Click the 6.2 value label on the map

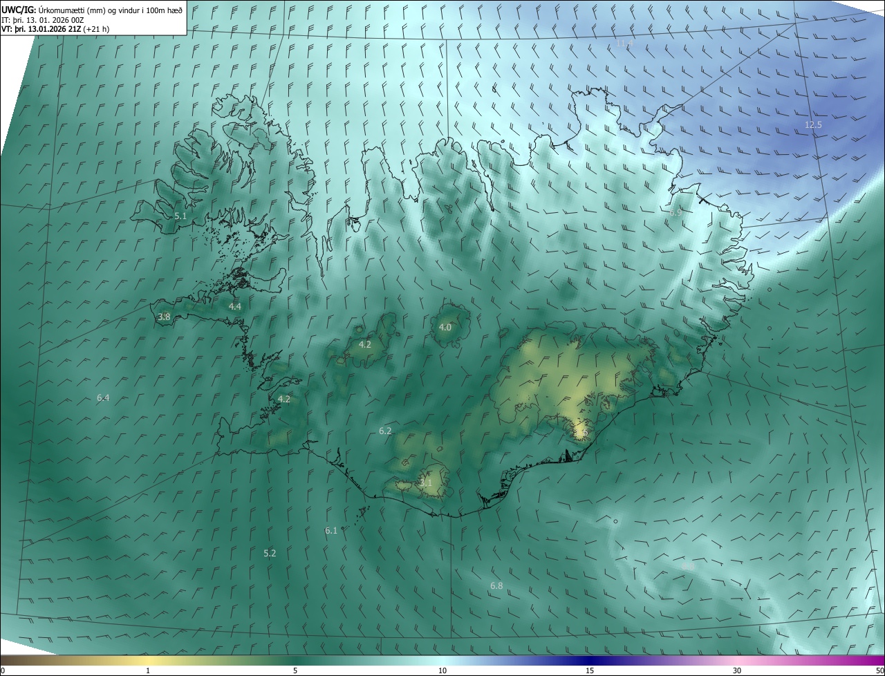coord(385,431)
